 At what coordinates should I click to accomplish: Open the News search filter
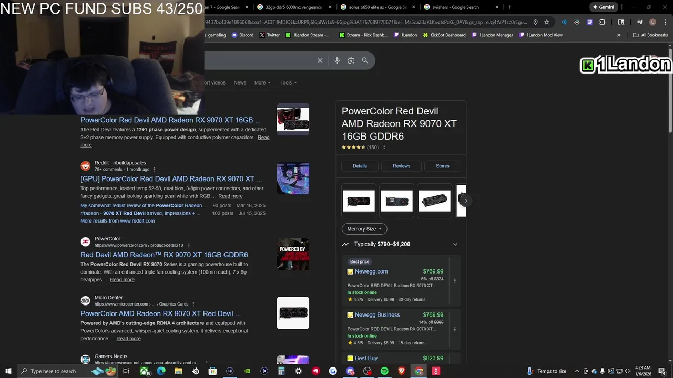(240, 82)
